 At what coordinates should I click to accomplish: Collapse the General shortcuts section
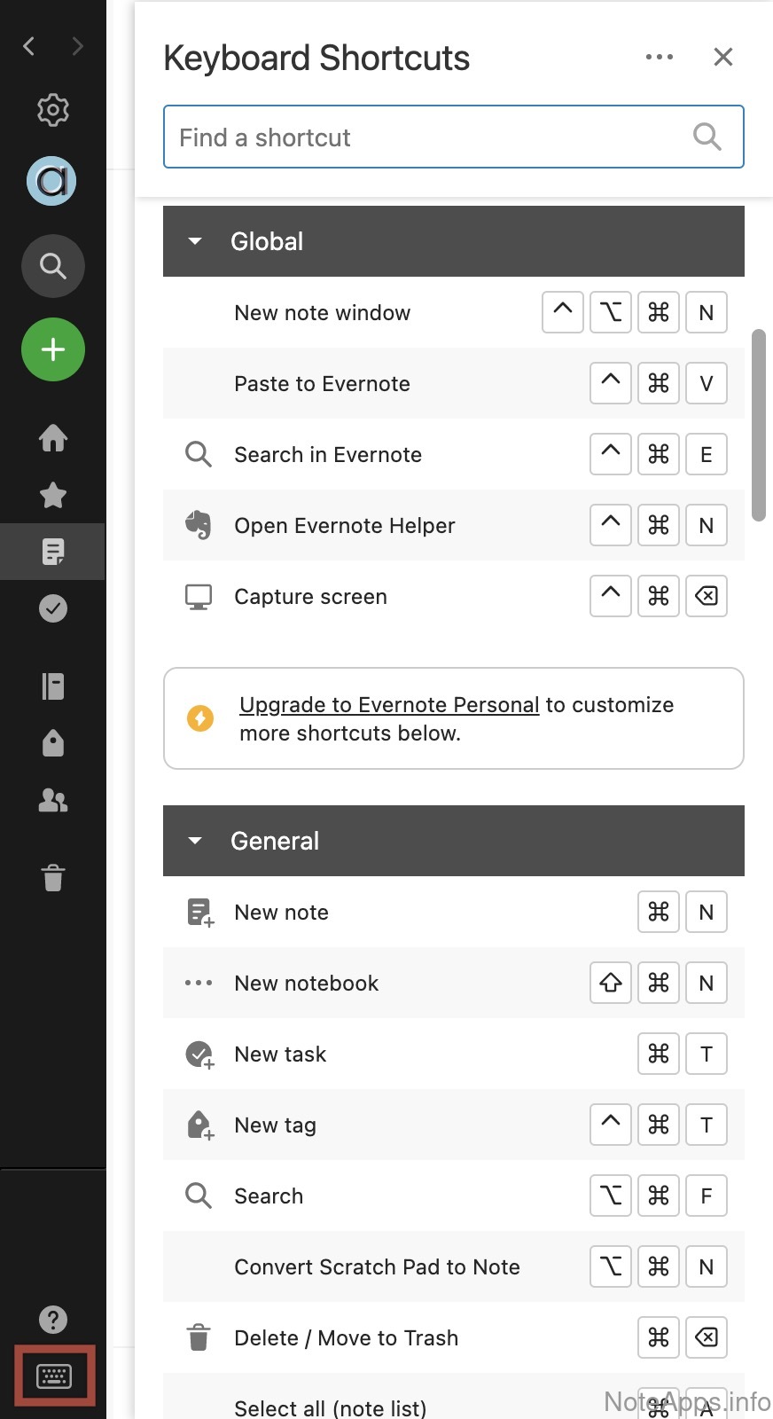tap(195, 841)
